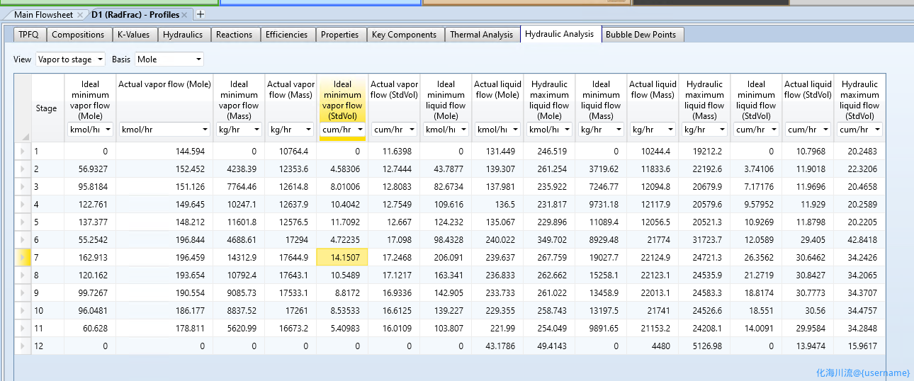914x381 pixels.
Task: Select the cell with value 5126.98
Action: (704, 346)
